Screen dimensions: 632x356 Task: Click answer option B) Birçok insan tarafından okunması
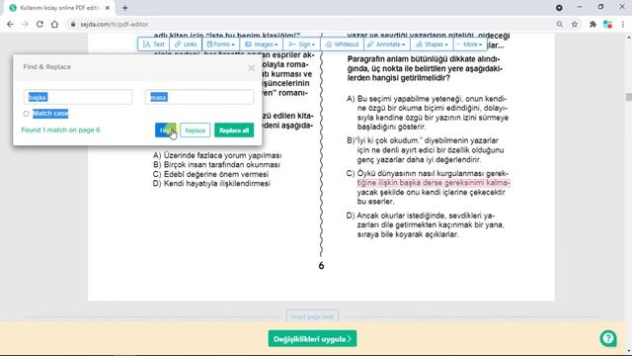[216, 165]
